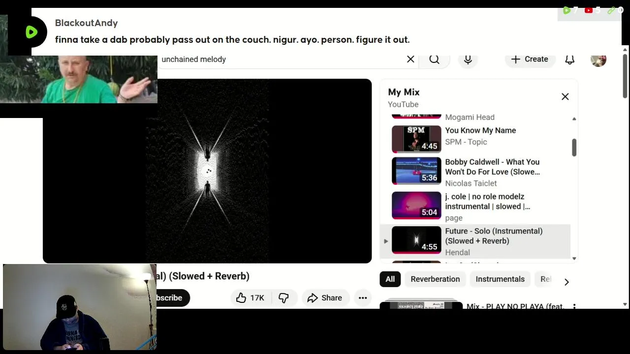Open the Create menu
The height and width of the screenshot is (354, 630).
(530, 59)
